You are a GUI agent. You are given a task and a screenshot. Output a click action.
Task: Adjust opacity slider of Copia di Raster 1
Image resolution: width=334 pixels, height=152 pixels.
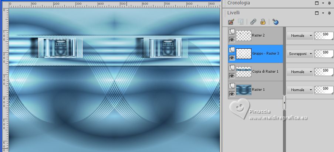(324, 72)
